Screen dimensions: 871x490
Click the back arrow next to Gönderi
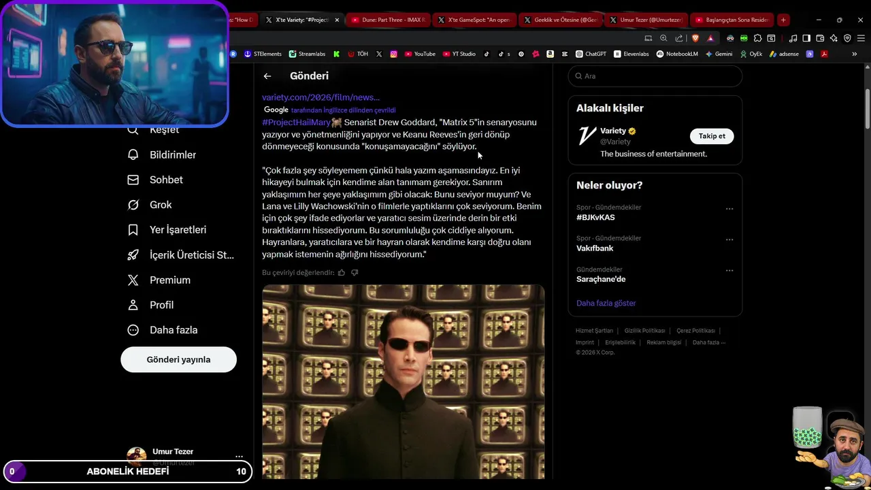tap(267, 76)
